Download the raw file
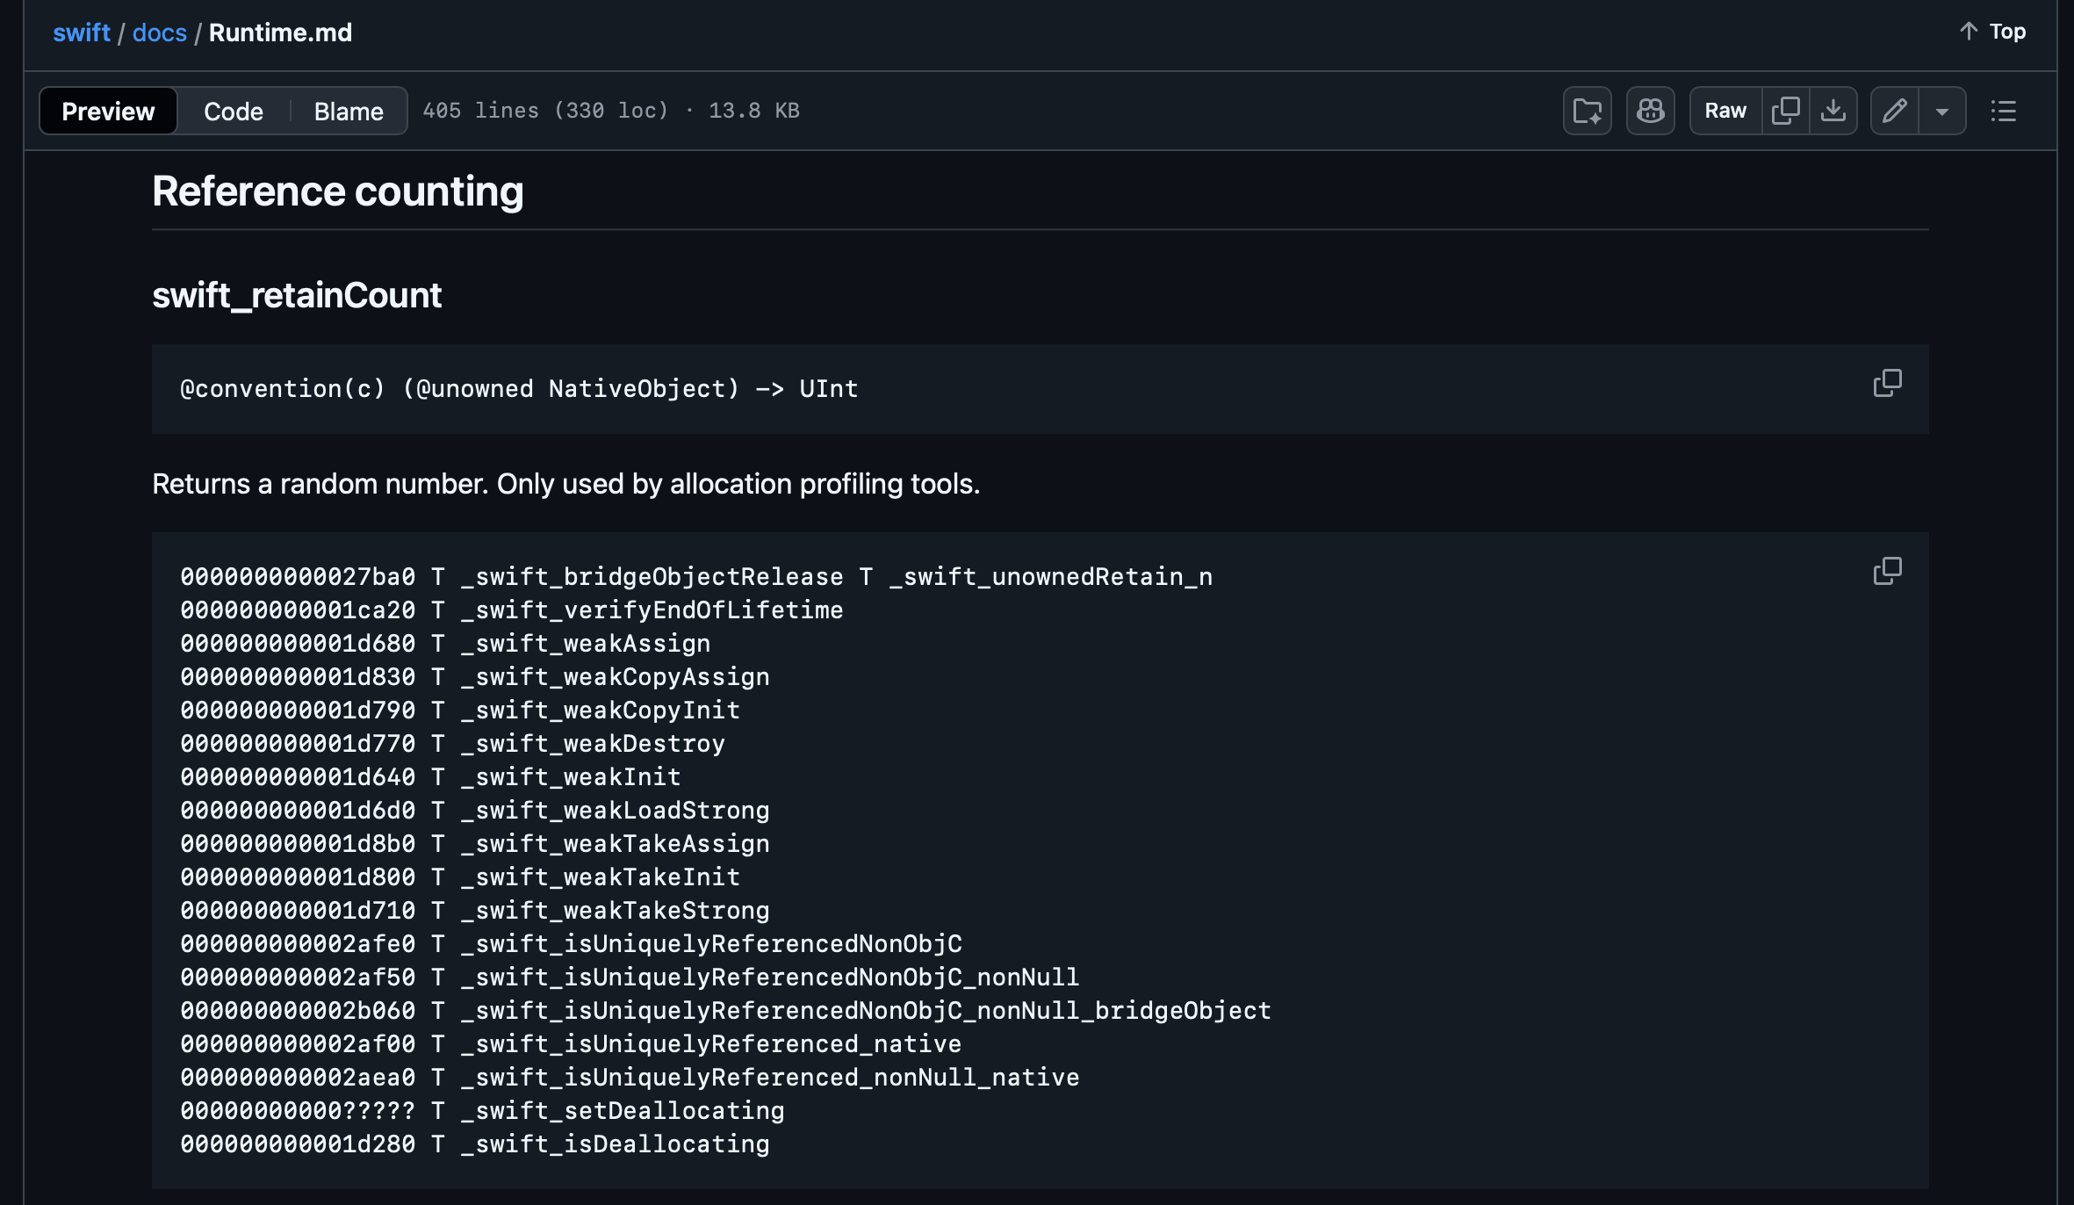2074x1205 pixels. coord(1833,111)
